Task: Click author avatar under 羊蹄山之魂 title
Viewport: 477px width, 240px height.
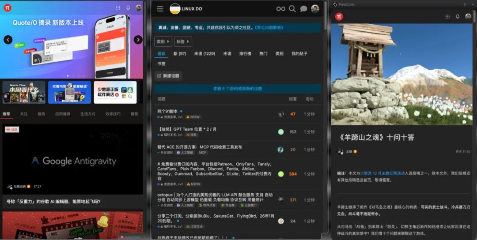Action: (341, 151)
